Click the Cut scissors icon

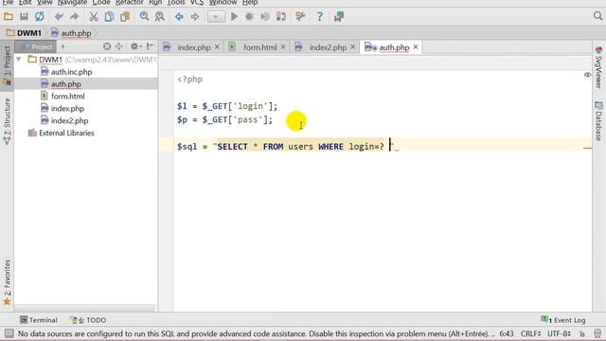click(94, 17)
